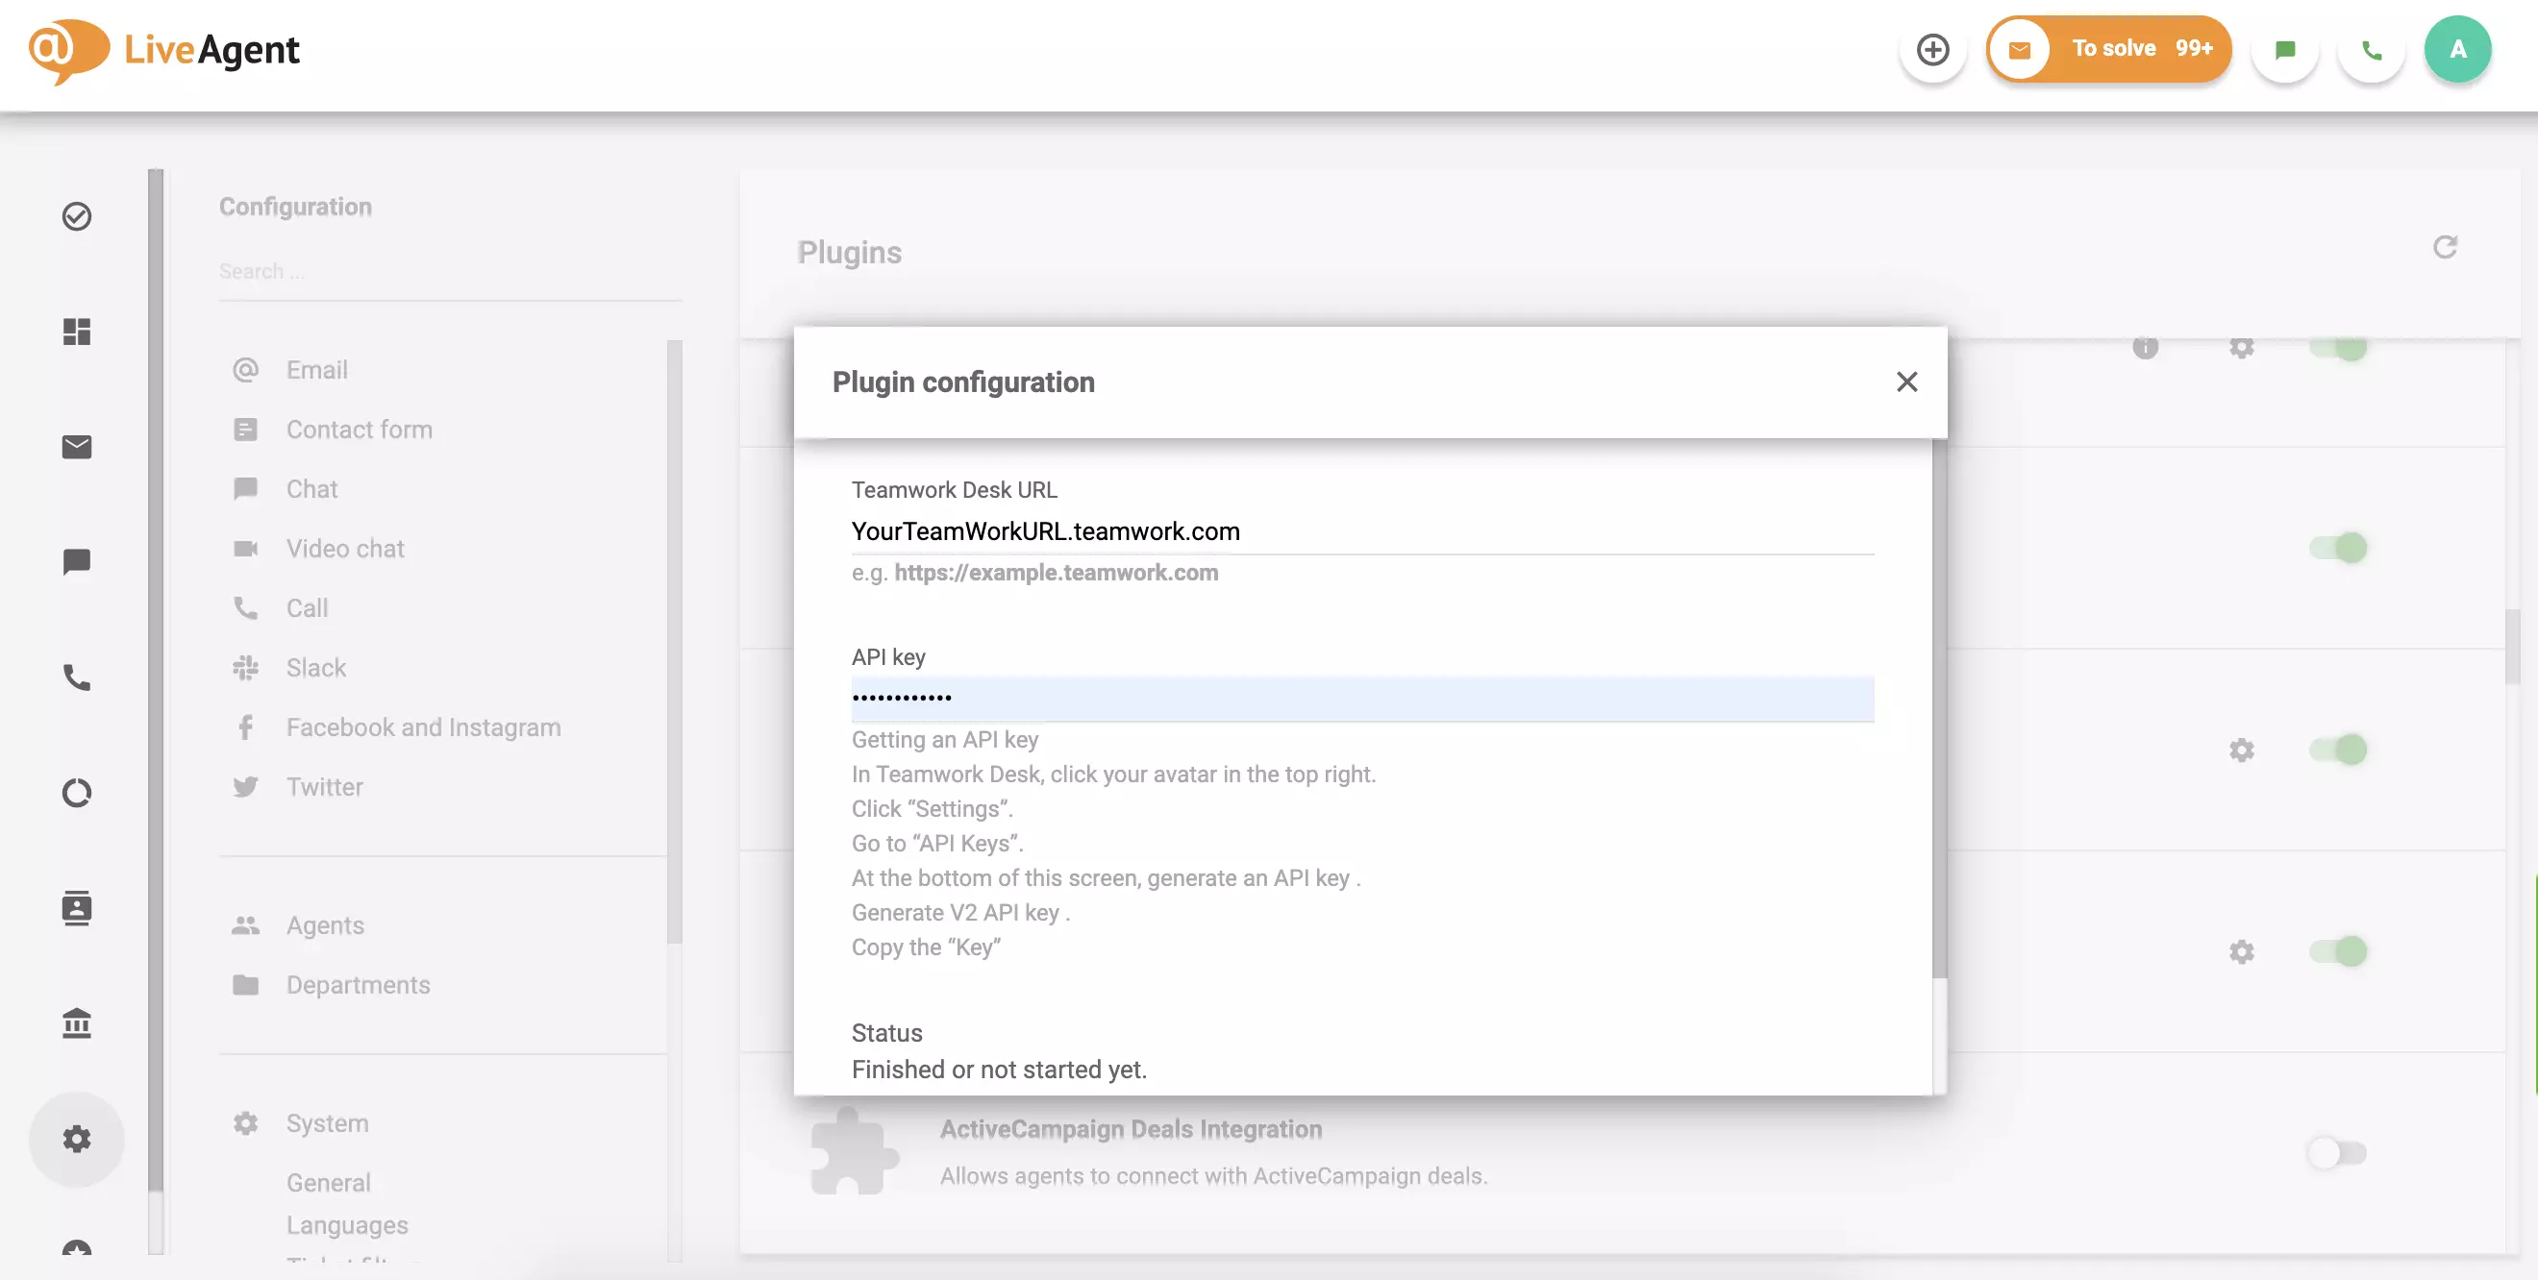This screenshot has width=2538, height=1280.
Task: Click the plus icon in the top bar
Action: [1932, 48]
